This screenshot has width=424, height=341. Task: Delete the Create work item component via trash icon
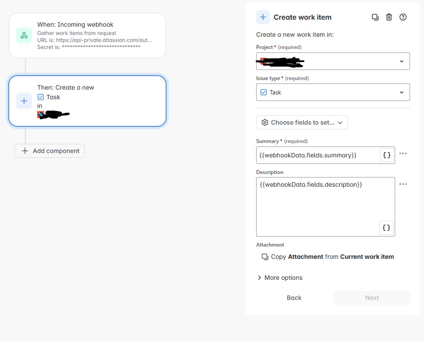389,17
